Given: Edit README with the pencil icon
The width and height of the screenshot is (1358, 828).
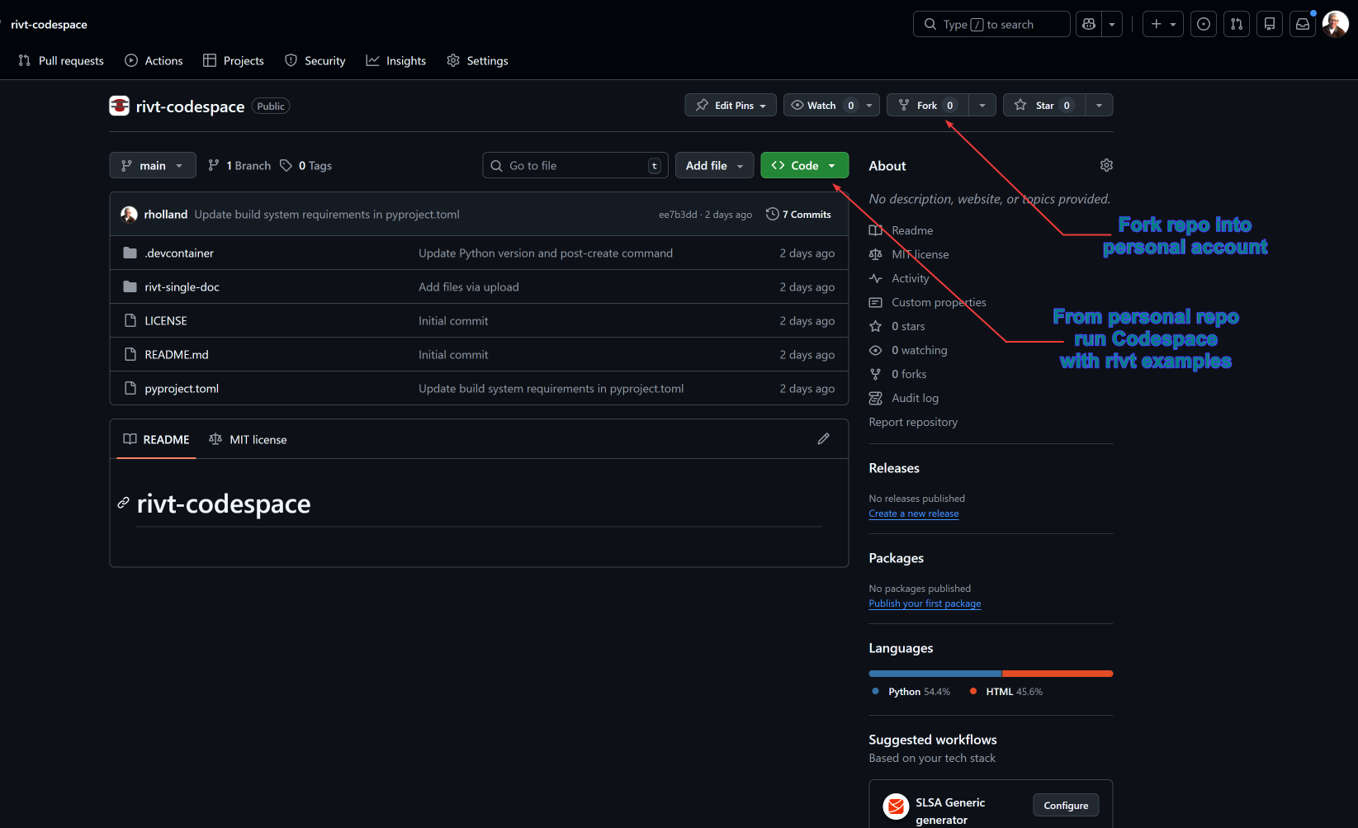Looking at the screenshot, I should tap(823, 439).
